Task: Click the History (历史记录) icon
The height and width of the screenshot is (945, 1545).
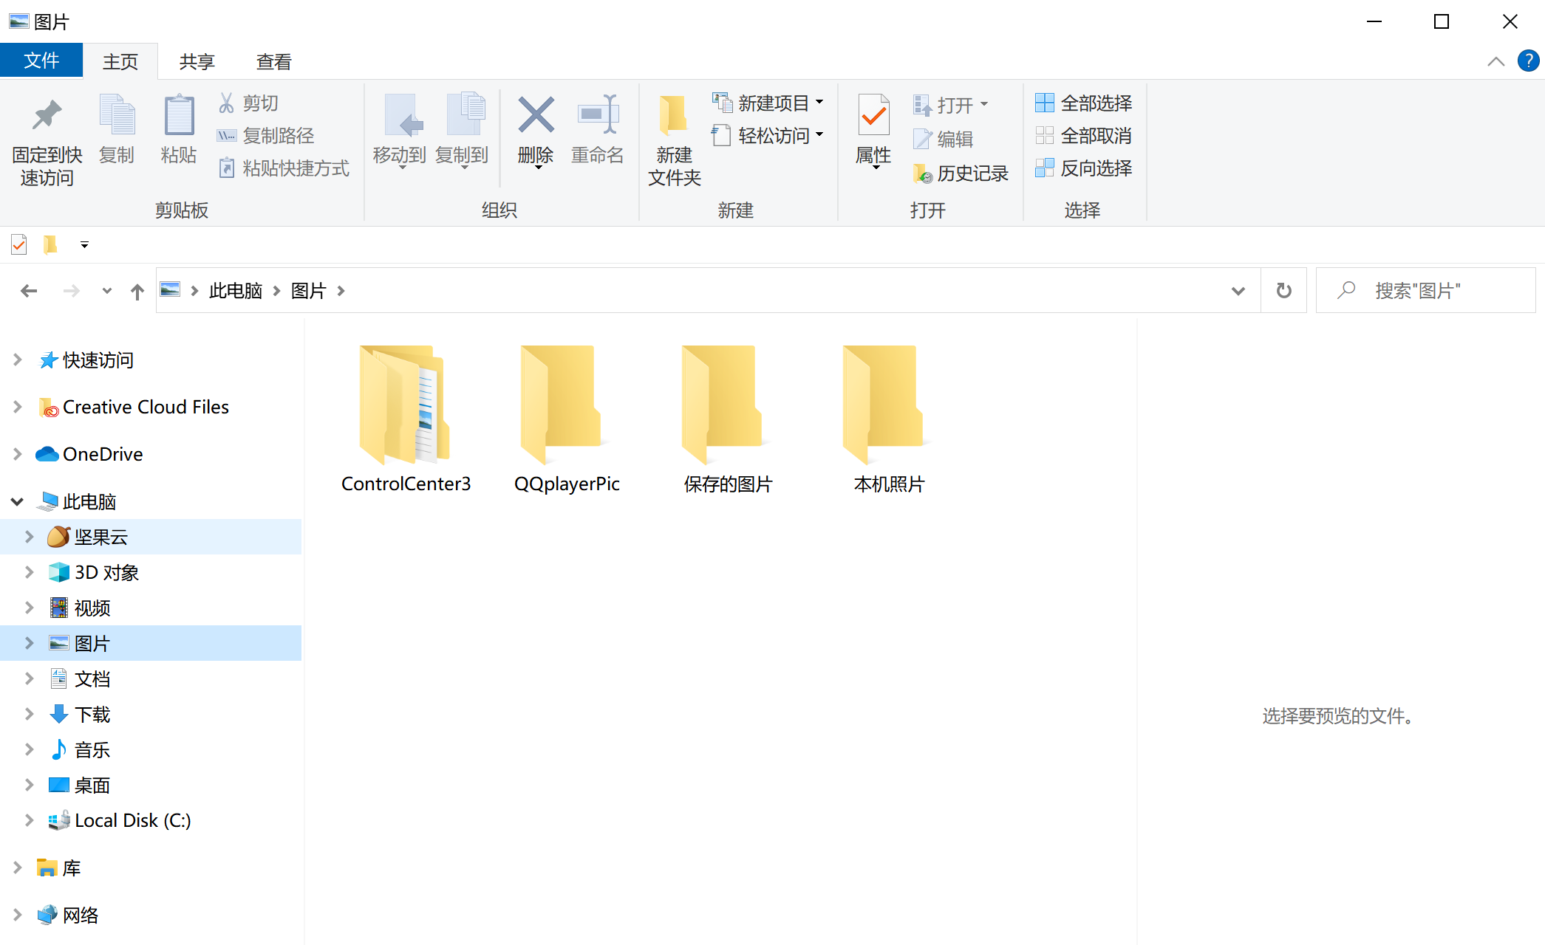Action: (x=922, y=174)
